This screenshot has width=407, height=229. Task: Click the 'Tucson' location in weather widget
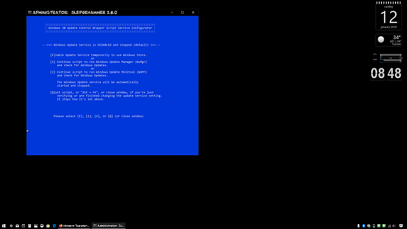pos(396,44)
